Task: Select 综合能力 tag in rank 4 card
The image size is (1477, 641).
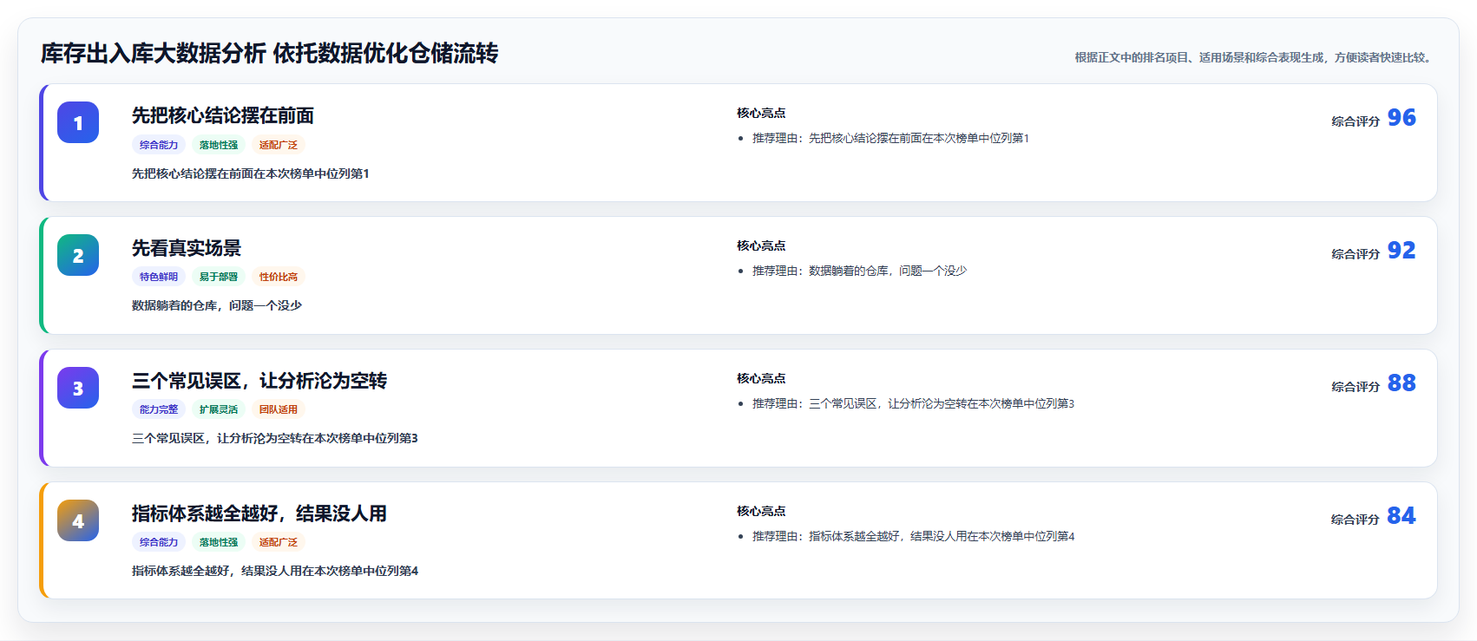Action: coord(159,542)
